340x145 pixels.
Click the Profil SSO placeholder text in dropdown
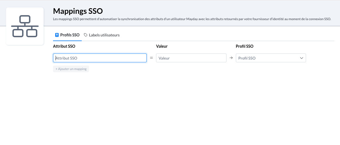point(247,58)
